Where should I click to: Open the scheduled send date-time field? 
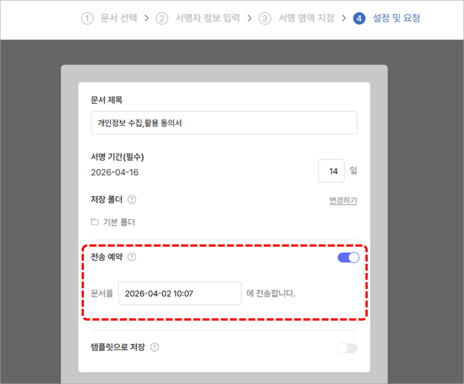[180, 293]
